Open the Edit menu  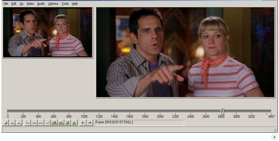pyautogui.click(x=14, y=4)
